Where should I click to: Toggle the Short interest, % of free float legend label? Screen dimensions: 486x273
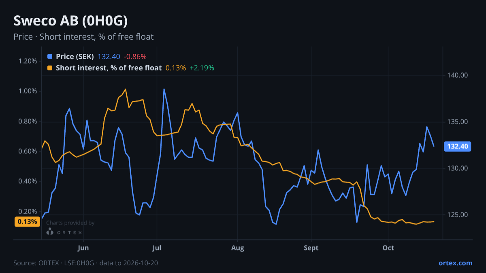click(109, 68)
